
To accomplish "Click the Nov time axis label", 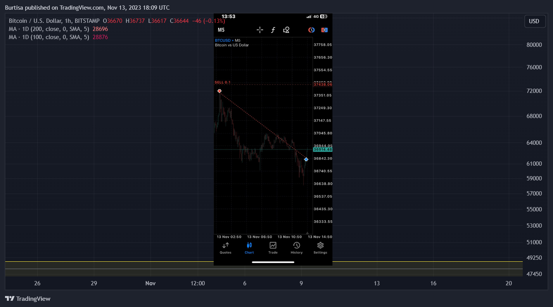I will point(150,283).
